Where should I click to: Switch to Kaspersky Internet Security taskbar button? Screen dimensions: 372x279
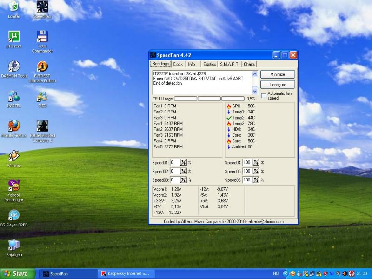pos(126,274)
